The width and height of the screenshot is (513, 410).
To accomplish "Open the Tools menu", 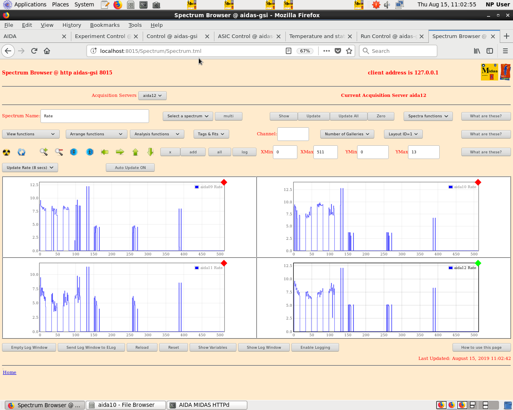I will click(x=135, y=25).
